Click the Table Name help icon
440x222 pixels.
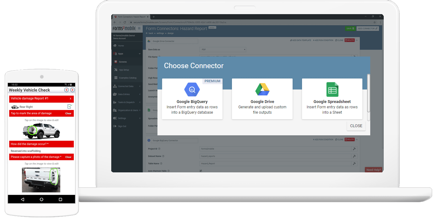161,164
